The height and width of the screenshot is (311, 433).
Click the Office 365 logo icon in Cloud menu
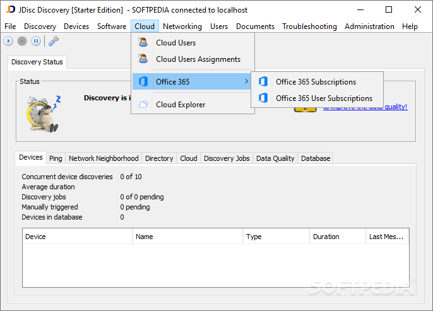pyautogui.click(x=143, y=81)
